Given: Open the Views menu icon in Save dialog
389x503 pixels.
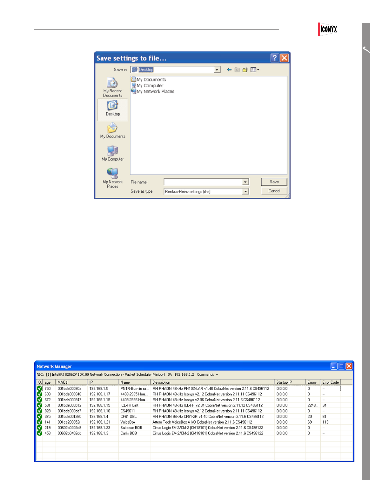Looking at the screenshot, I should point(255,69).
